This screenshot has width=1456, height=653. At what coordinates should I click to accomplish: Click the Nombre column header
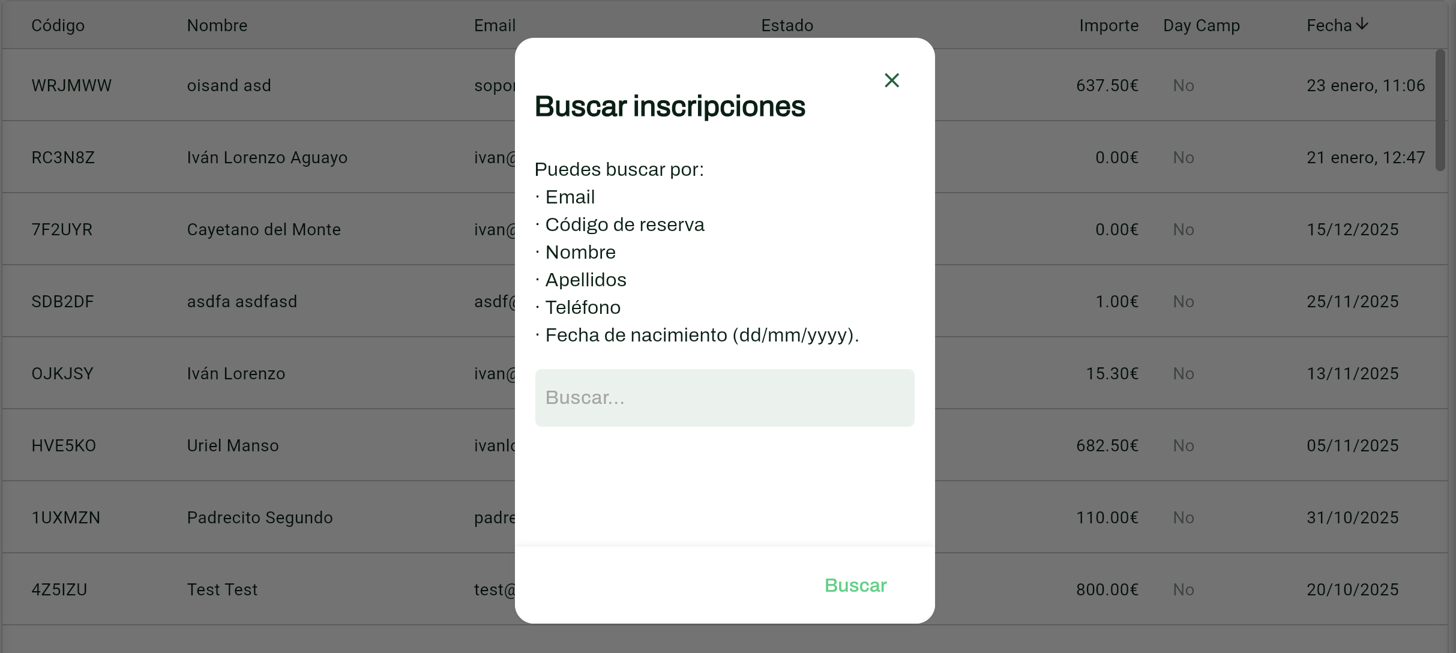click(217, 25)
